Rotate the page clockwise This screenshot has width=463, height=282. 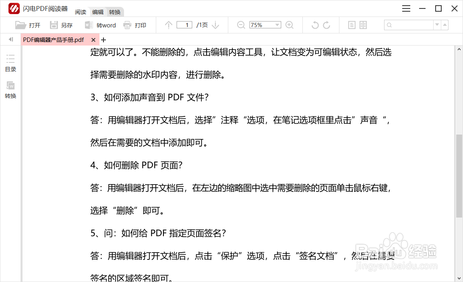327,25
